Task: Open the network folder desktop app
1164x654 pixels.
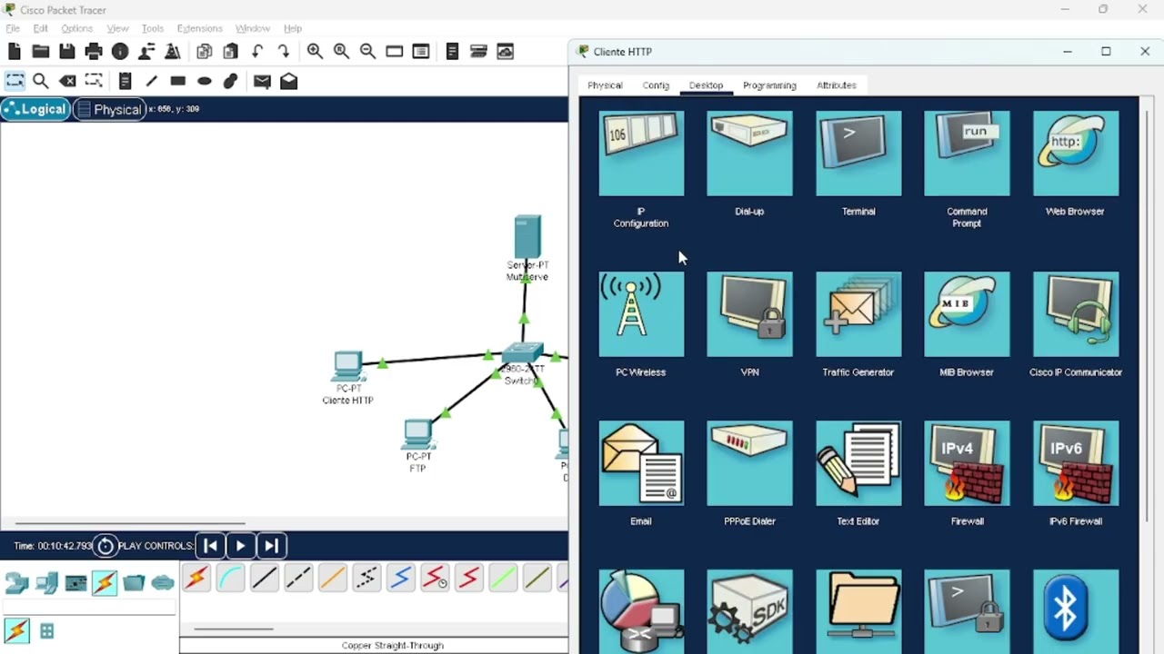Action: pyautogui.click(x=858, y=611)
